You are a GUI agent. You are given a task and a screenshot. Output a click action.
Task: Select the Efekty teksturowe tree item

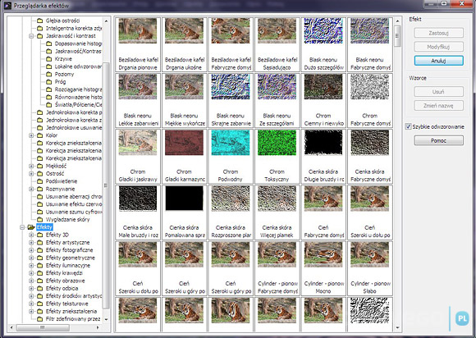point(66,304)
